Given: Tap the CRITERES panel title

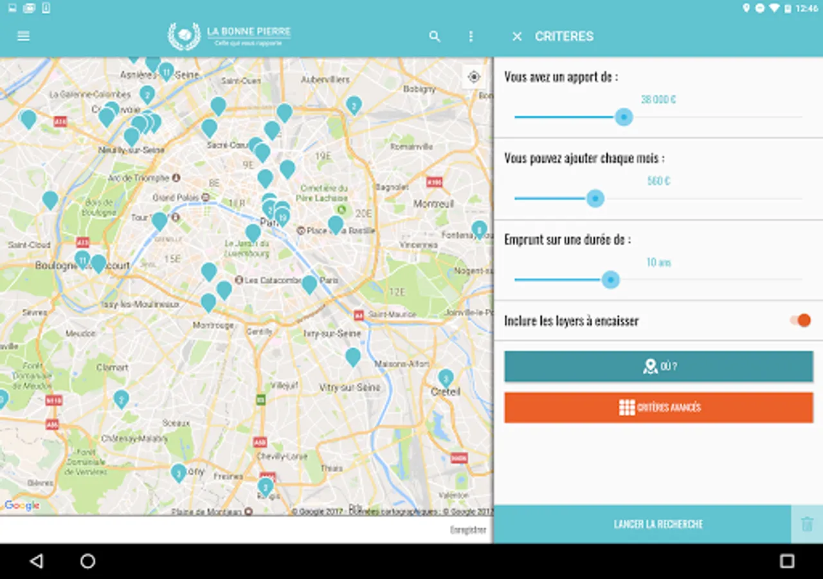Looking at the screenshot, I should [x=564, y=37].
